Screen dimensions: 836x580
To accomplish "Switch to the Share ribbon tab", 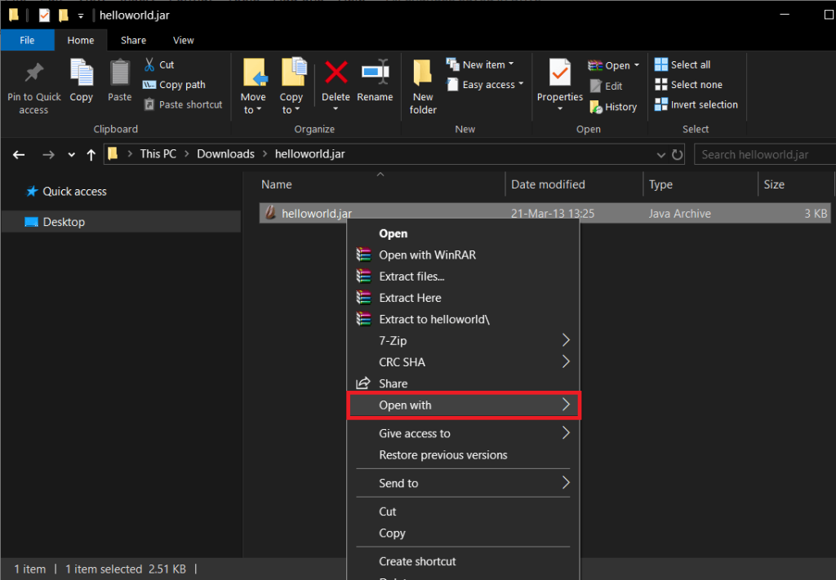I will [x=133, y=41].
